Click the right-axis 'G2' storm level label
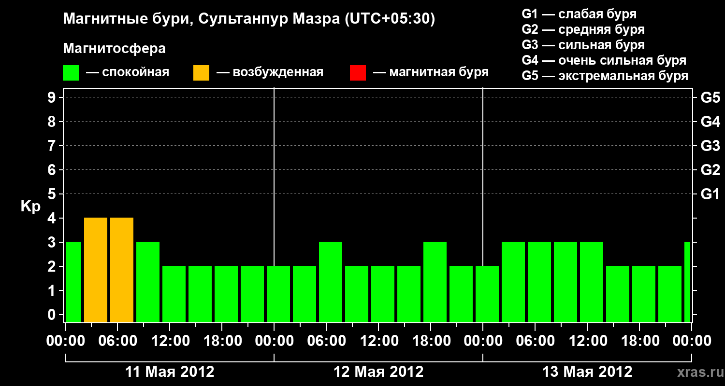The height and width of the screenshot is (386, 725). pyautogui.click(x=710, y=170)
